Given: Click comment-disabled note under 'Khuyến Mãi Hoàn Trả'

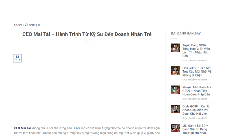Looking at the screenshot, I should 195,99.
